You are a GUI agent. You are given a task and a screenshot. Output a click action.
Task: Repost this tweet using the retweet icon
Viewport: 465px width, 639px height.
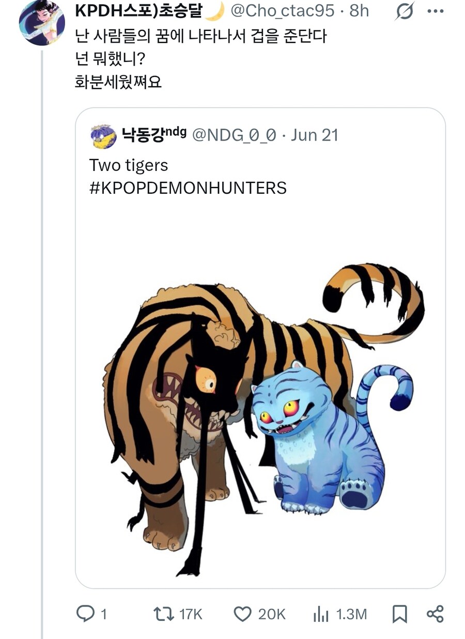pos(163,613)
